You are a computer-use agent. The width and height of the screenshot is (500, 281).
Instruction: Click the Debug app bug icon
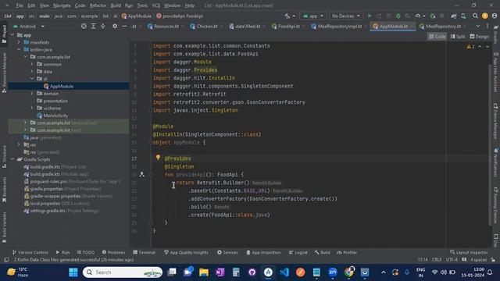(x=398, y=16)
